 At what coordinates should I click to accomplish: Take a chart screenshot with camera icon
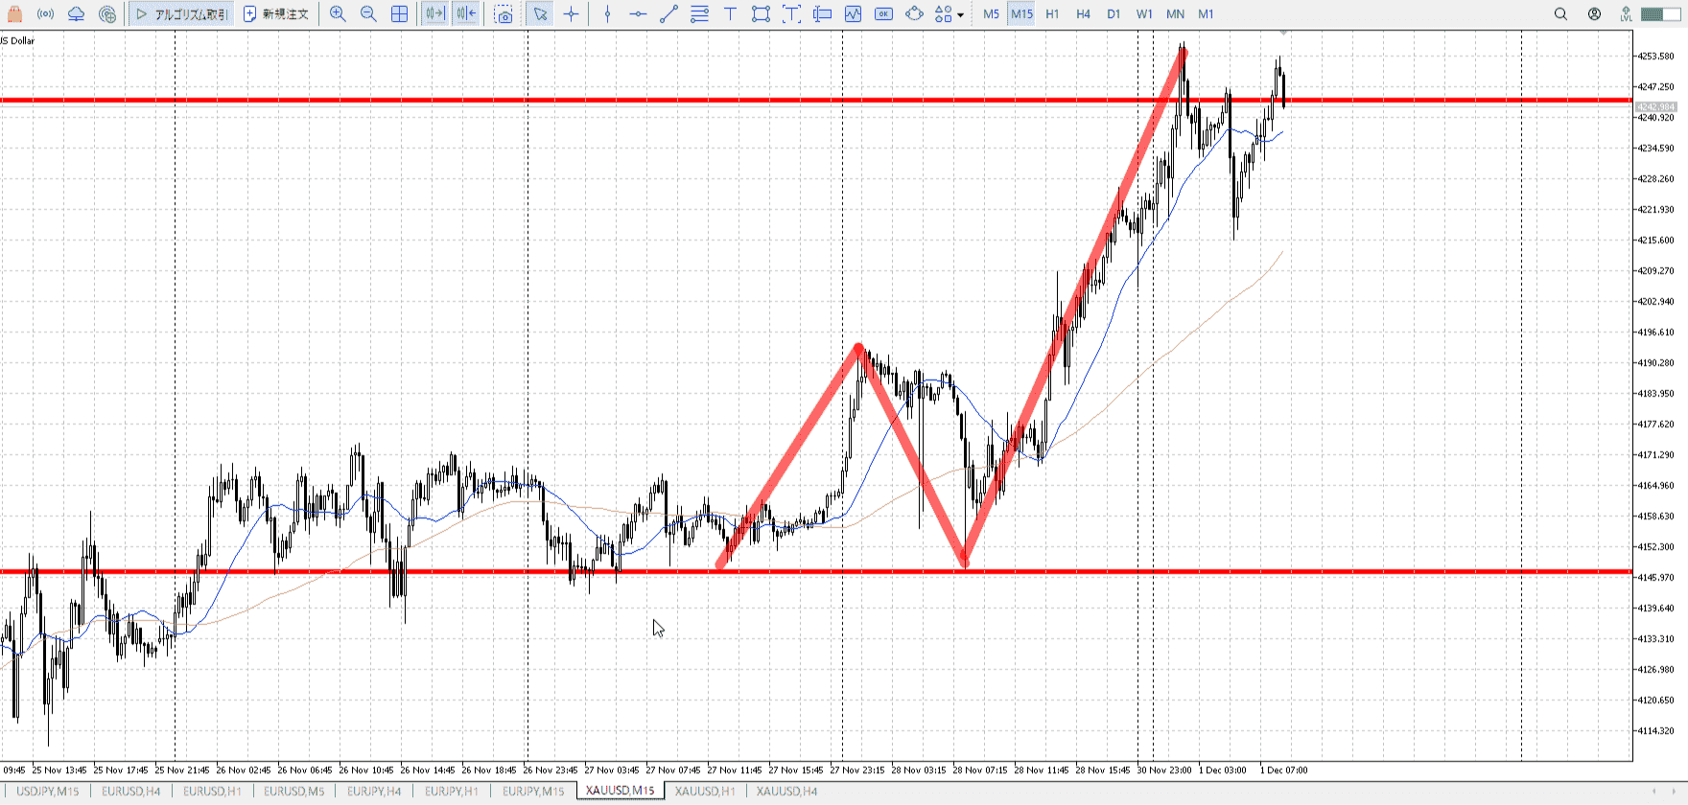coord(504,14)
